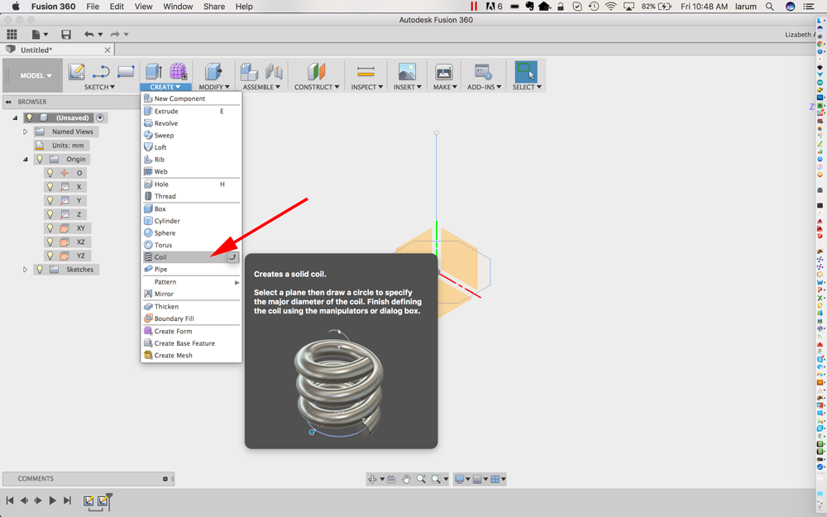
Task: Choose Extrude from the Create menu
Action: 192,111
